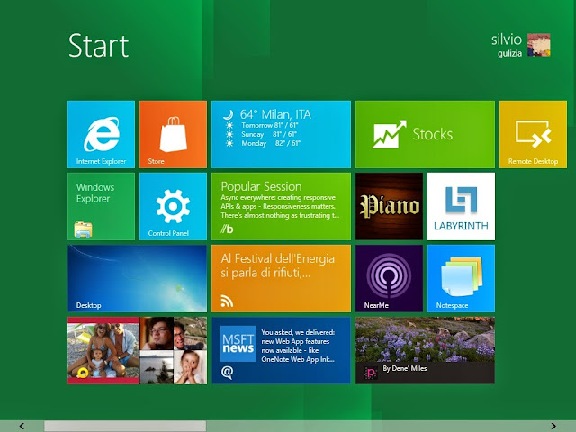Screen dimensions: 576x432
Task: Open the RSS news feed tile
Action: tap(281, 278)
